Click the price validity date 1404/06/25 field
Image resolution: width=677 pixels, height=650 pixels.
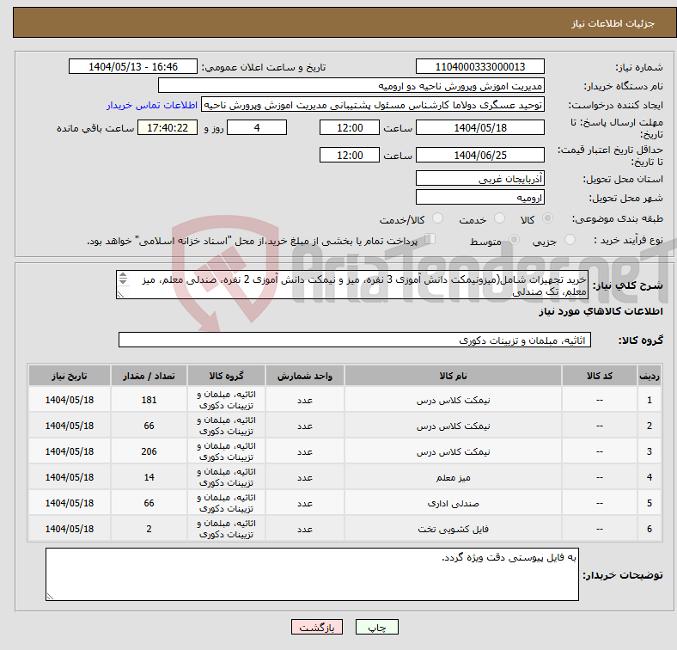[x=480, y=155]
